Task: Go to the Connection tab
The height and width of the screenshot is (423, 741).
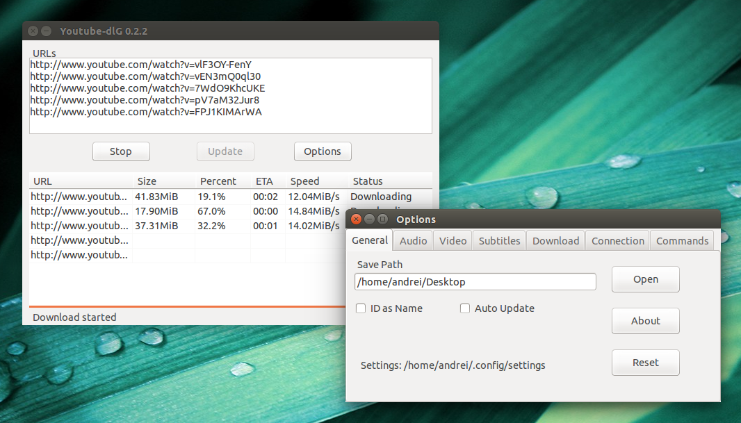Action: click(618, 241)
